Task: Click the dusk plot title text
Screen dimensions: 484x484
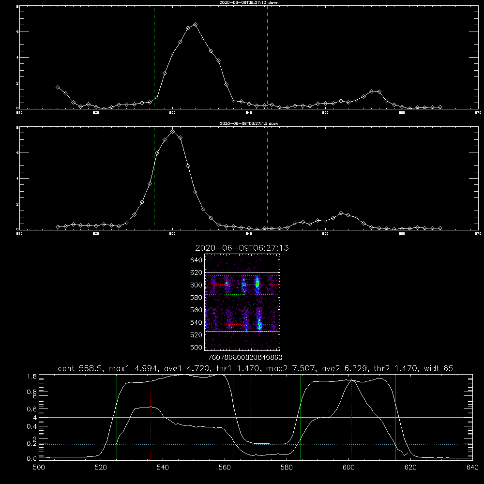Action: 249,123
